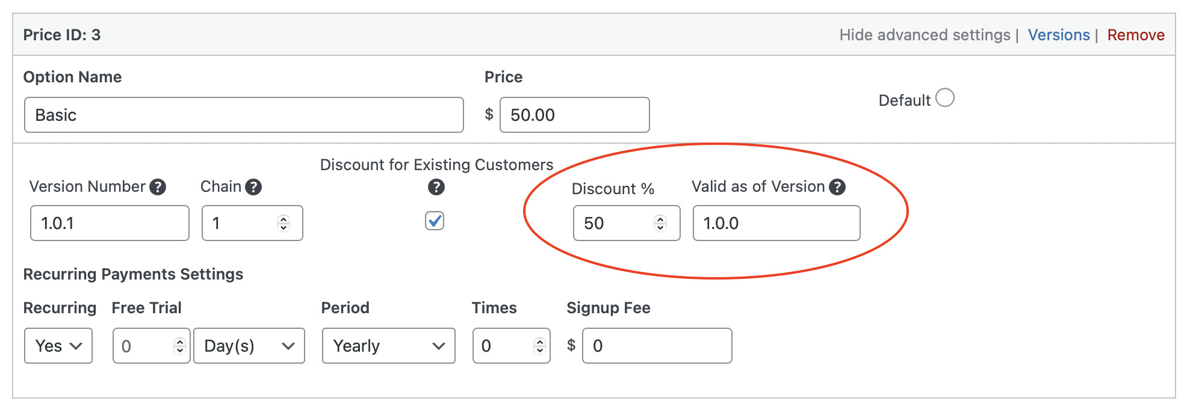The height and width of the screenshot is (410, 1193).
Task: Expand the Day(s) trial unit dropdown
Action: pos(249,346)
